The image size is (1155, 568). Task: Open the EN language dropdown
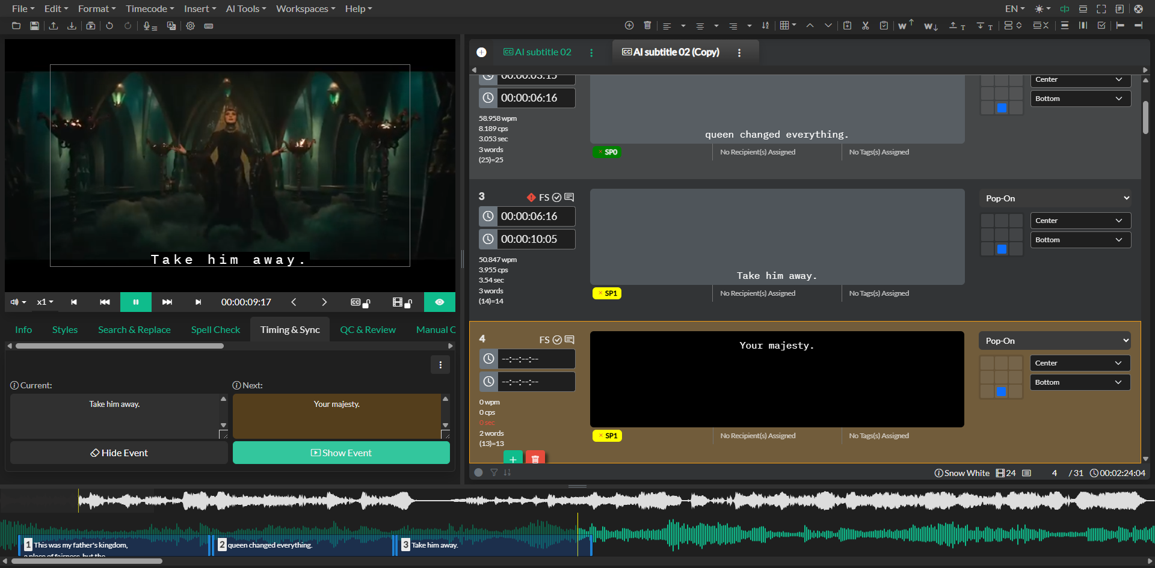pos(1015,9)
